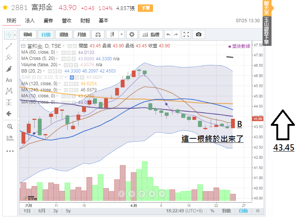
Task: Zoom out using the round minus control
Action: point(131,194)
